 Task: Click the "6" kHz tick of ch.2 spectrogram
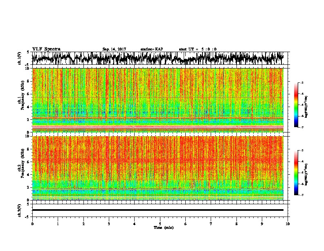29,162
